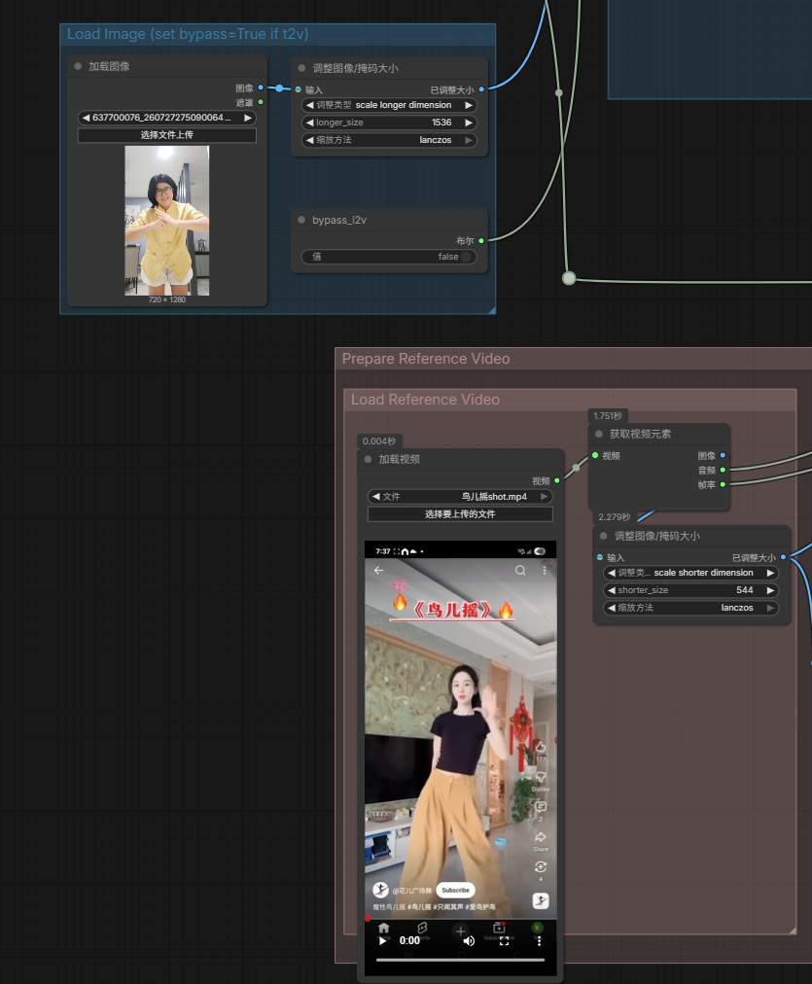Edit the longer_size 1536 value field
Image resolution: width=812 pixels, height=984 pixels.
pos(388,123)
